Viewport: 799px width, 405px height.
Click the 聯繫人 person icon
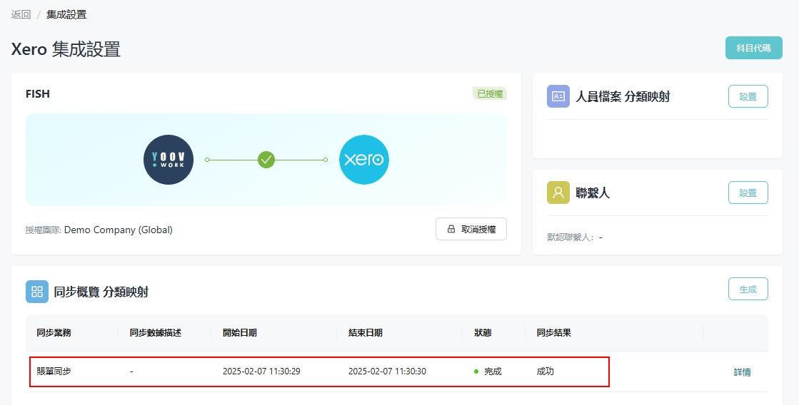tap(558, 193)
